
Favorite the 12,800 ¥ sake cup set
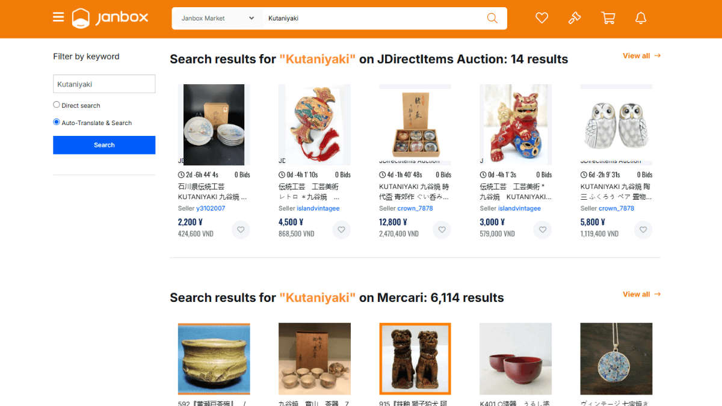[x=442, y=230]
